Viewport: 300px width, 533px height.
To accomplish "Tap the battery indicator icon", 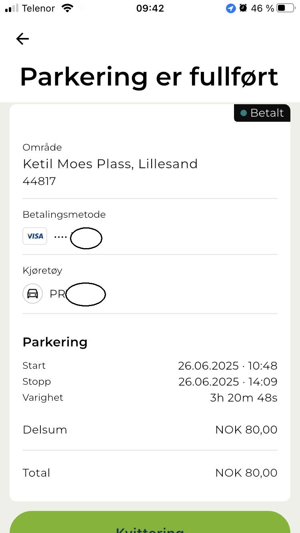I will click(285, 8).
